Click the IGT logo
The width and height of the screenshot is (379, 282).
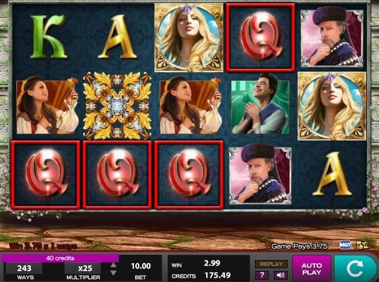(x=345, y=245)
